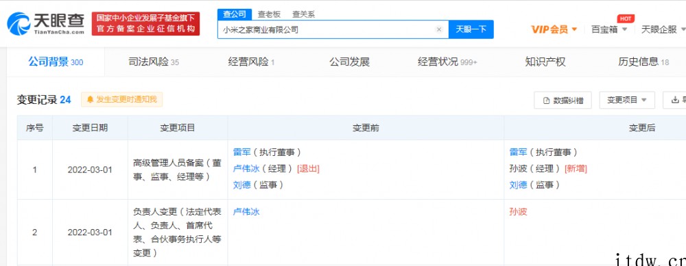Open the 百宝箱 dropdown menu
This screenshot has height=266, width=686.
pyautogui.click(x=609, y=29)
